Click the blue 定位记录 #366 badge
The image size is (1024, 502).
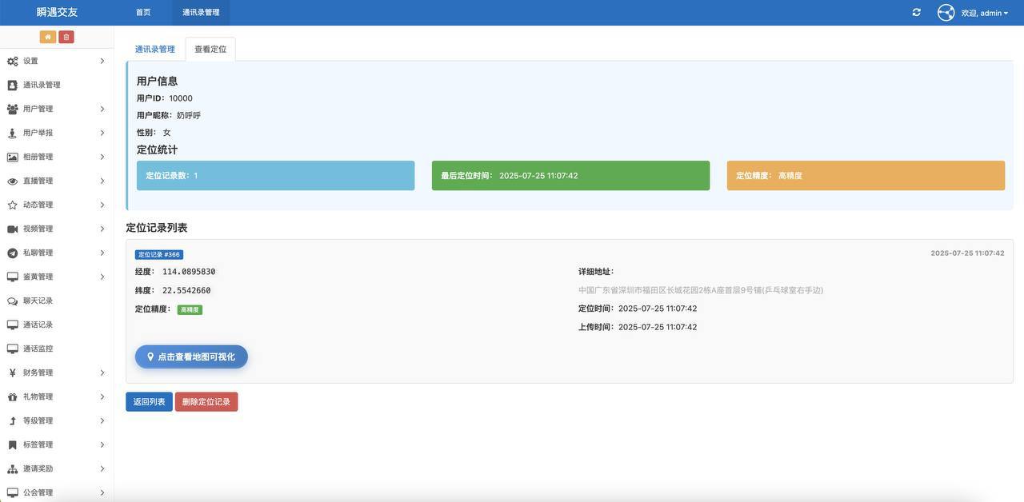pyautogui.click(x=159, y=255)
